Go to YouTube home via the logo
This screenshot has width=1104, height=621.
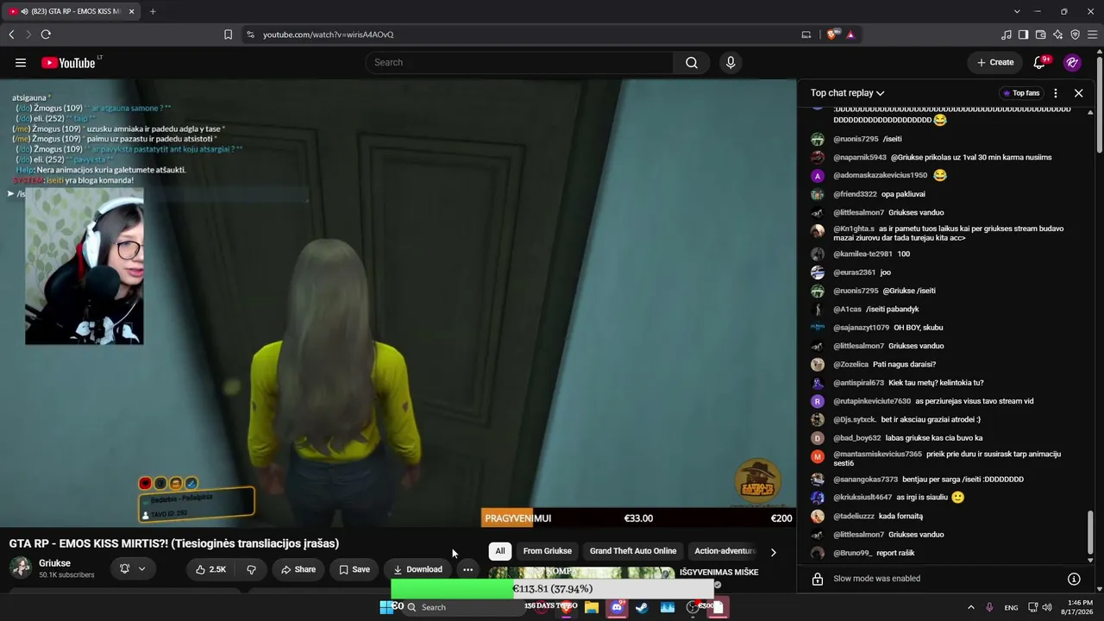click(x=69, y=62)
